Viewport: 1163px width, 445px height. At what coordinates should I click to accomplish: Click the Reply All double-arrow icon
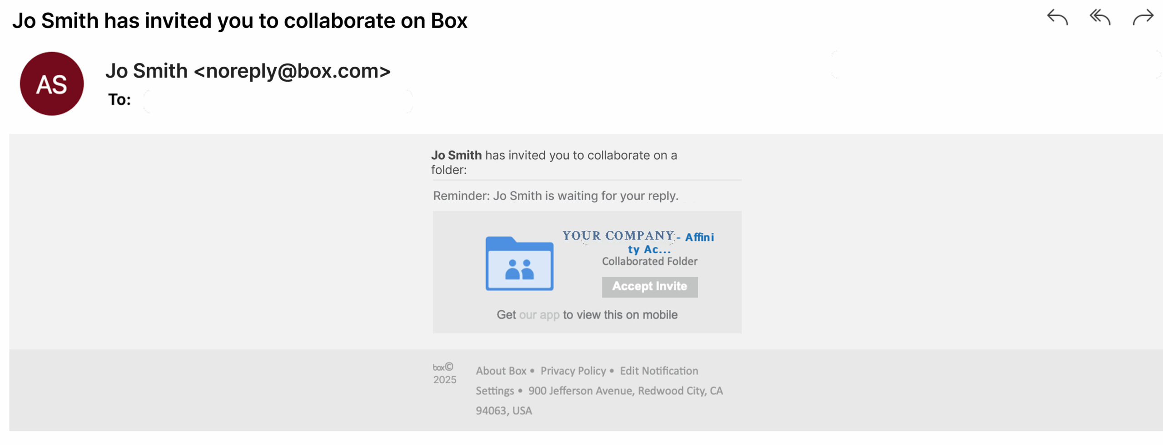1100,18
